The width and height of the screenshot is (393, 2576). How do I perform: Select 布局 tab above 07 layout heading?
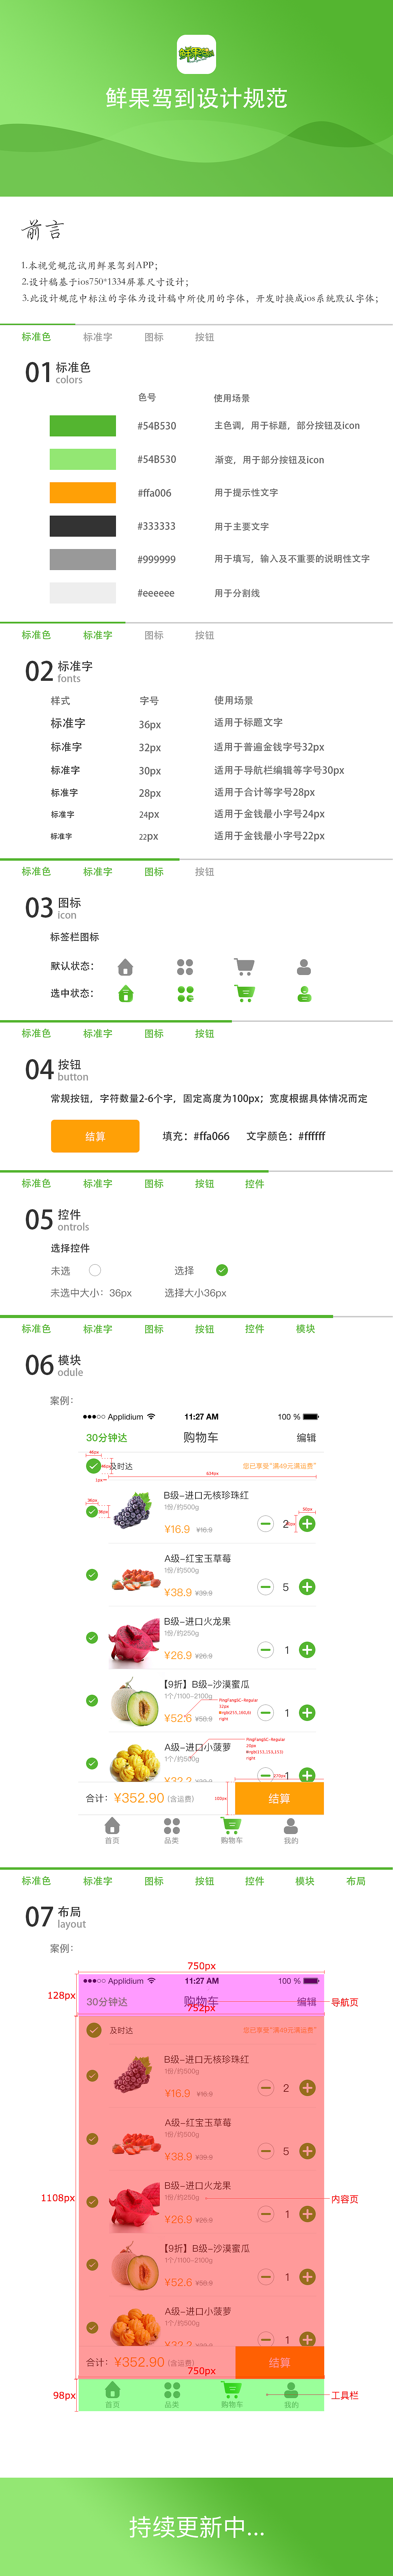click(x=356, y=1881)
